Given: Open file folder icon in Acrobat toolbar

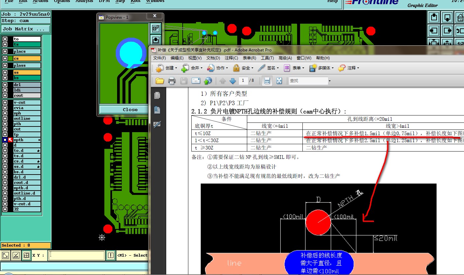Looking at the screenshot, I should pyautogui.click(x=160, y=81).
